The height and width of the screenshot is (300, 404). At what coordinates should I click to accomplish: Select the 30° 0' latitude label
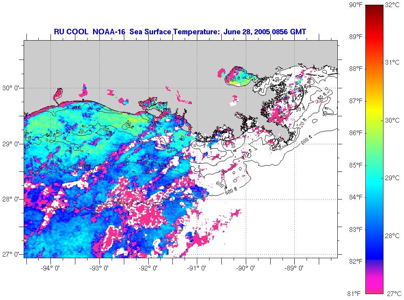tap(11, 88)
